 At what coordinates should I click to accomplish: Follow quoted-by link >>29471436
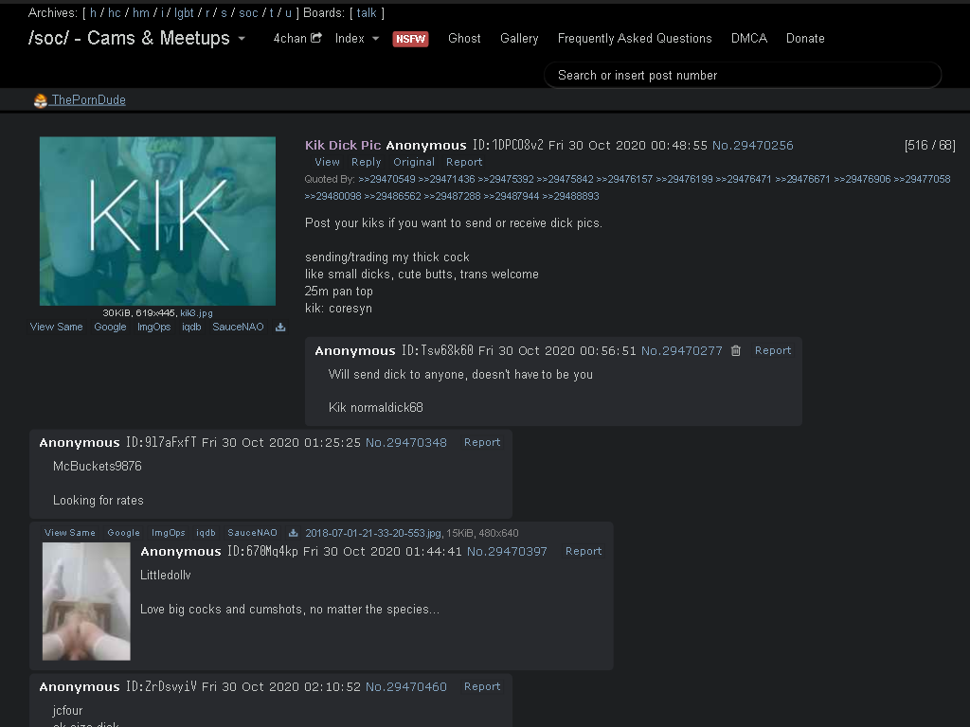pyautogui.click(x=447, y=179)
